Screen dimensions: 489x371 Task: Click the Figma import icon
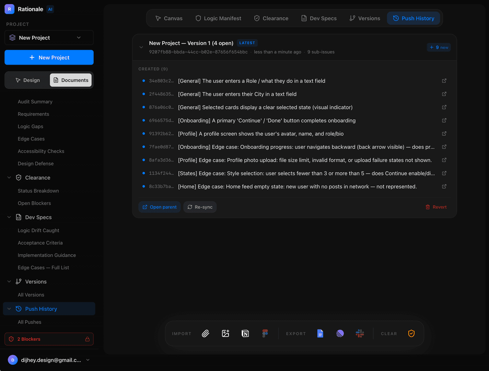click(265, 334)
